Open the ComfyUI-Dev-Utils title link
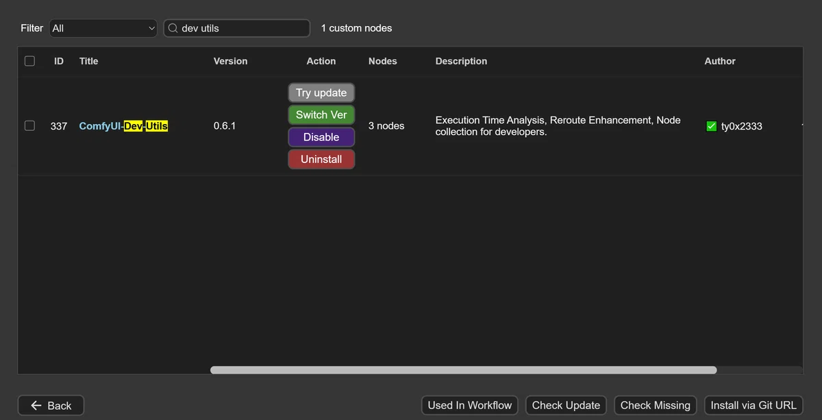Screen dimensions: 822x420 click(123, 126)
